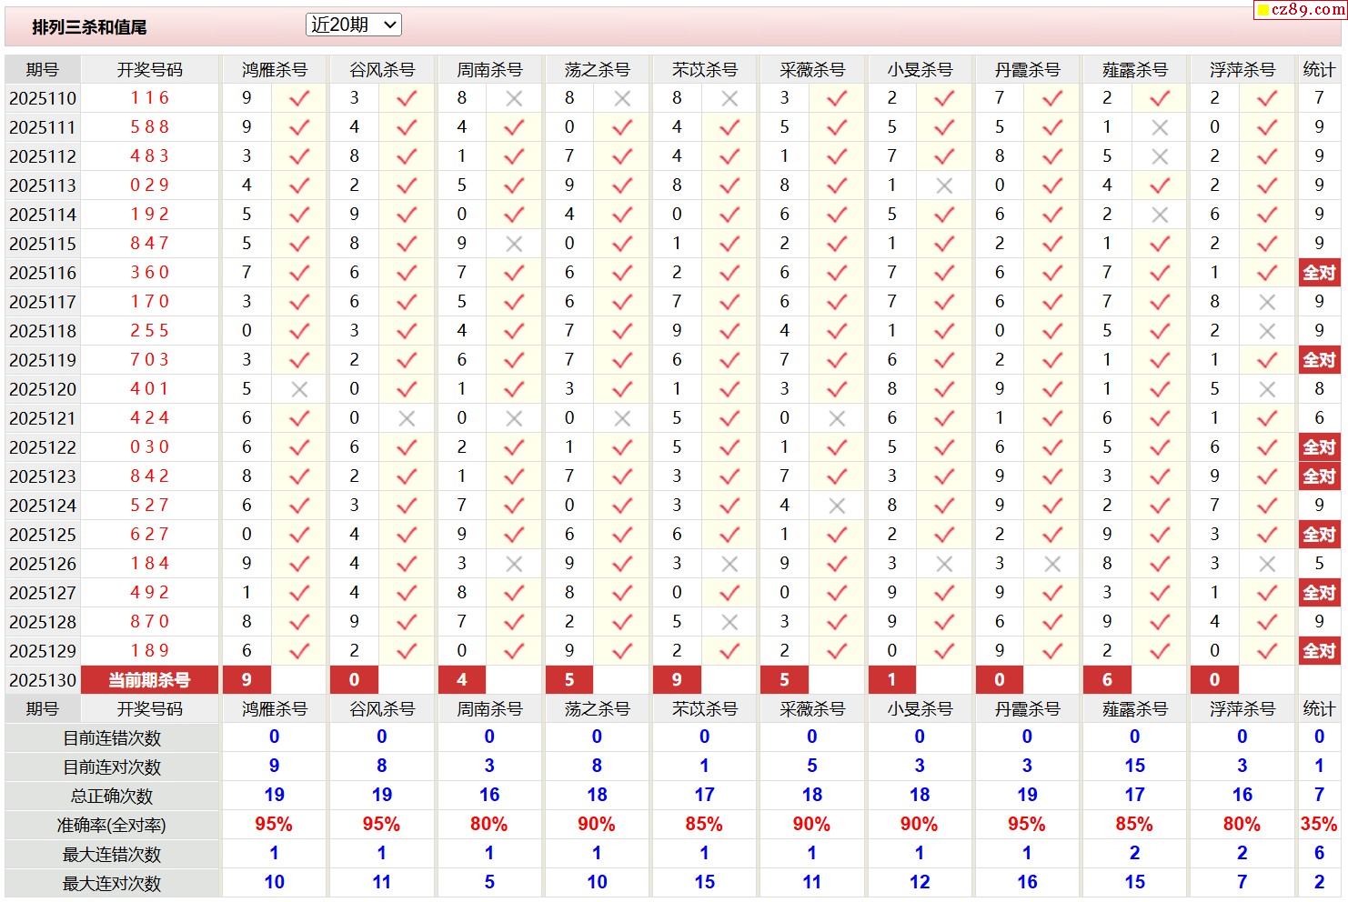This screenshot has width=1348, height=902.
Task: Click the 95% accuracy value under 鸿雁杀号
Action: pos(274,825)
